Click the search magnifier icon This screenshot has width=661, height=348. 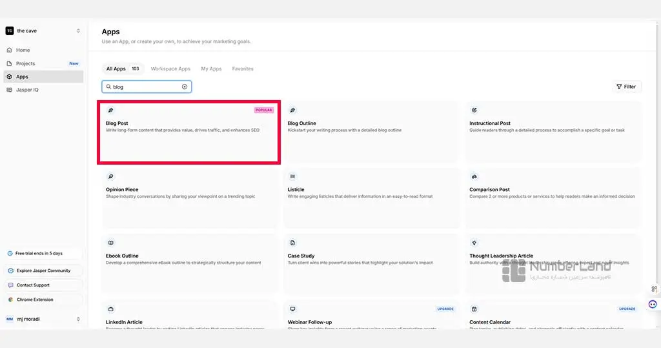pyautogui.click(x=108, y=87)
